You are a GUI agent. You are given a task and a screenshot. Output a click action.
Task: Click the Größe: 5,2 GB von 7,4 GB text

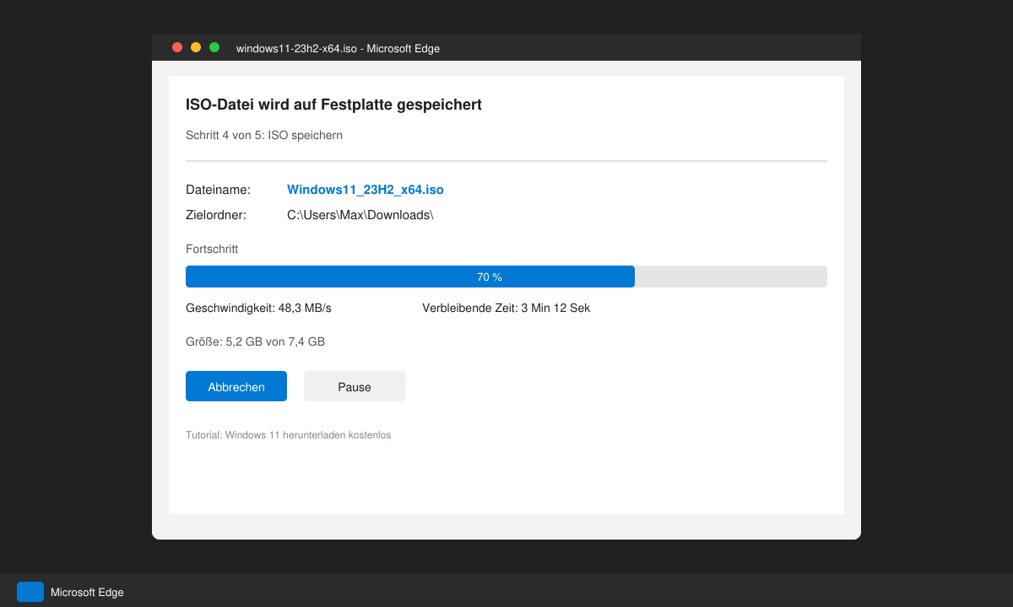click(x=255, y=341)
